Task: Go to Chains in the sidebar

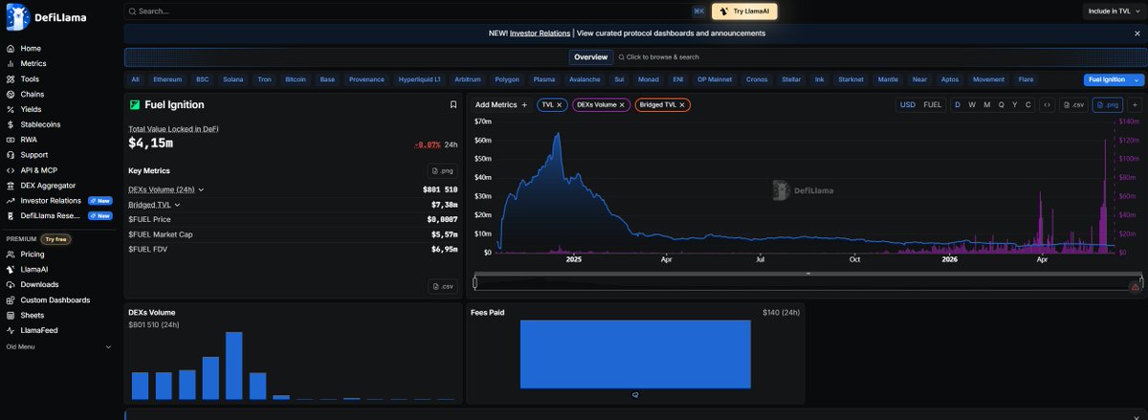Action: point(33,94)
